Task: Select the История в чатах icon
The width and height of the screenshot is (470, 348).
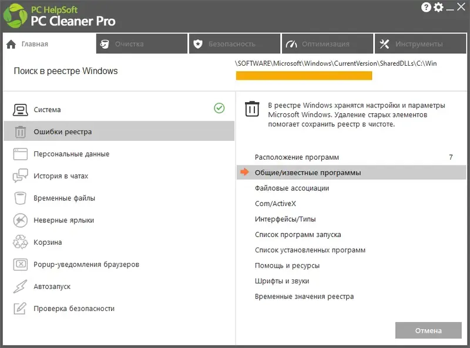Action: tap(19, 175)
